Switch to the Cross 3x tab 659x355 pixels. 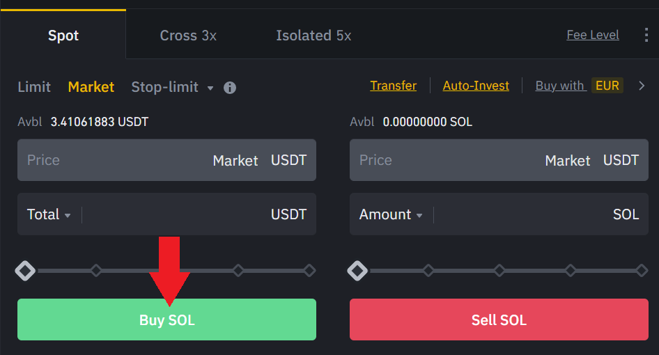click(188, 35)
